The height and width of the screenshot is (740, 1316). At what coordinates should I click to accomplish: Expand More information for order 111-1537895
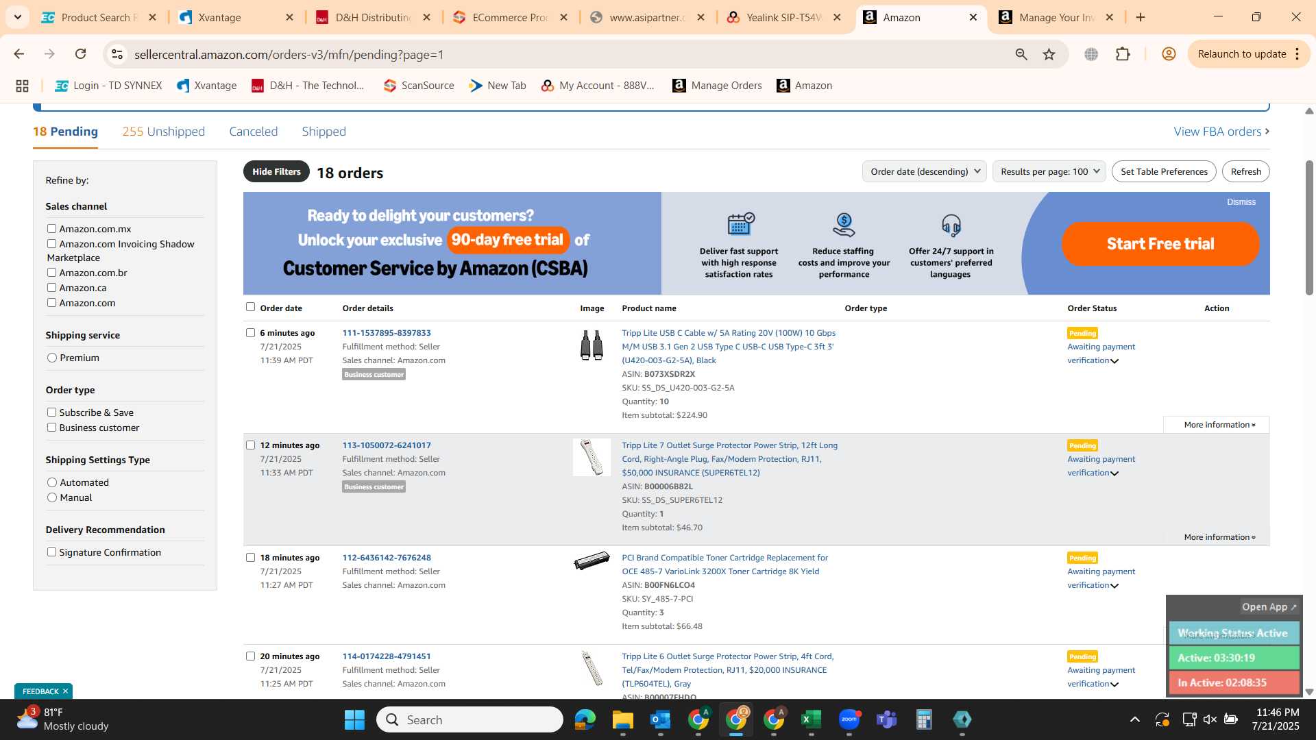point(1219,425)
